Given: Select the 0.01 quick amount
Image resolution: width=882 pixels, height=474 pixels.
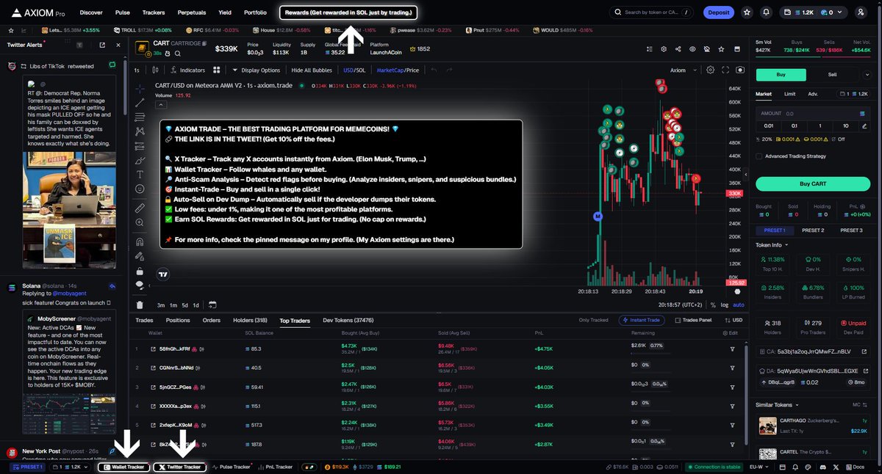Looking at the screenshot, I should [x=768, y=125].
